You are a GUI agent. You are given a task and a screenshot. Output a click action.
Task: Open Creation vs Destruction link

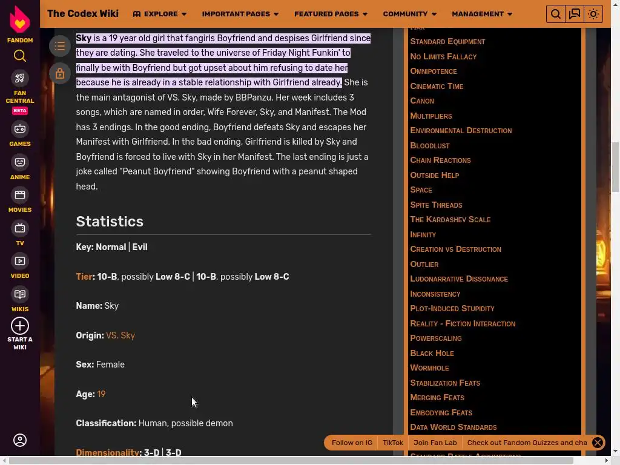click(455, 249)
